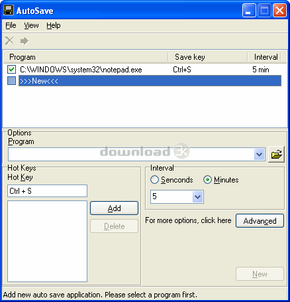This screenshot has height=302, width=290.
Task: Open the View menu
Action: (x=31, y=25)
